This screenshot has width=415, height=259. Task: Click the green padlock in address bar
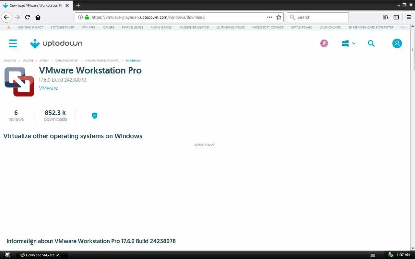coord(87,17)
